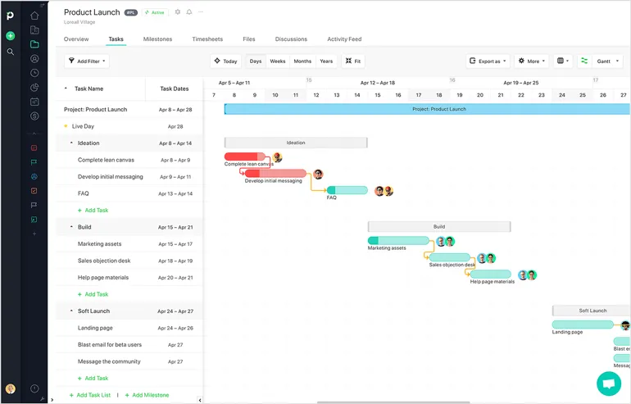The image size is (631, 404).
Task: Click the Task Dates column header
Action: 175,89
